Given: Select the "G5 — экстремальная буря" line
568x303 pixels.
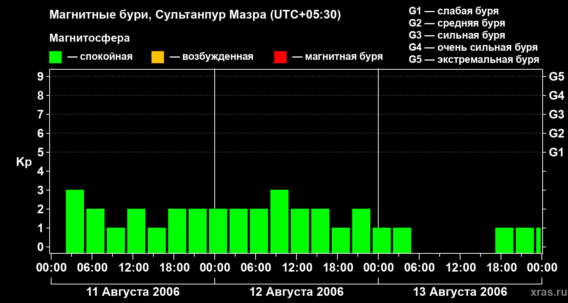Looking at the screenshot, I should [x=474, y=59].
